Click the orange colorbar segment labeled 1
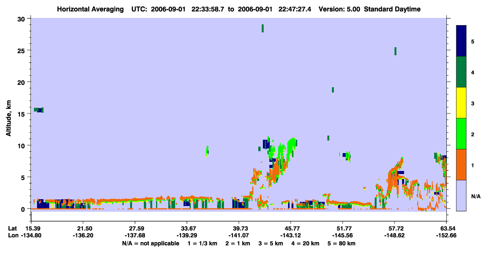Screen dimensions: 496x254 [461, 165]
